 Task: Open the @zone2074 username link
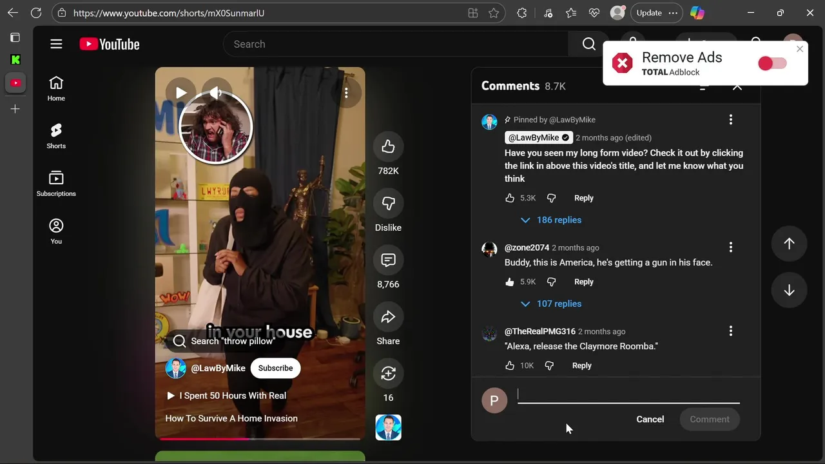[x=527, y=247]
